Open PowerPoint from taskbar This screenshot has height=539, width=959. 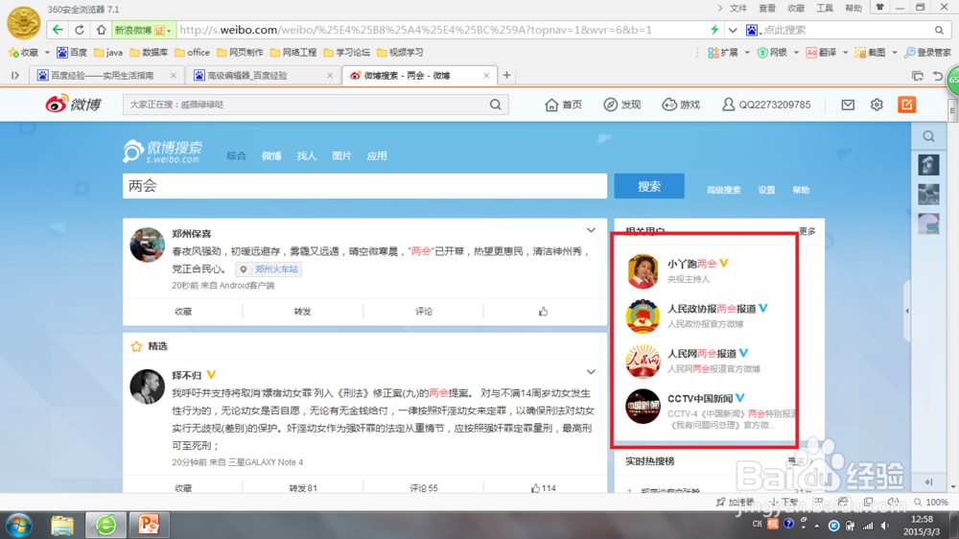(x=149, y=525)
